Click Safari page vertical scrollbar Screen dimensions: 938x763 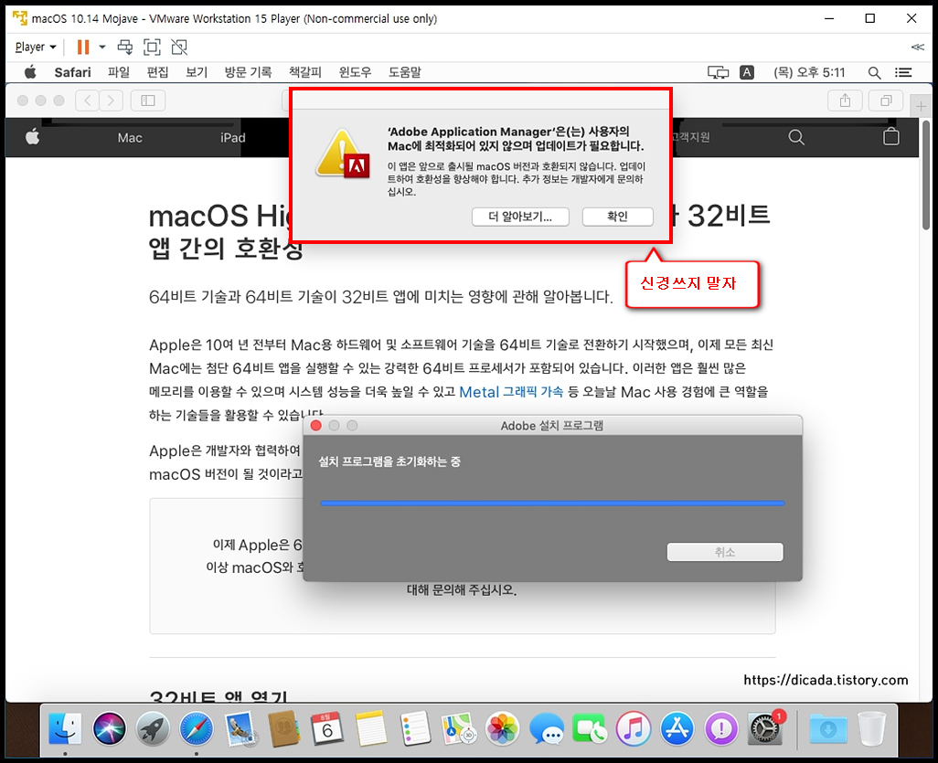click(926, 175)
